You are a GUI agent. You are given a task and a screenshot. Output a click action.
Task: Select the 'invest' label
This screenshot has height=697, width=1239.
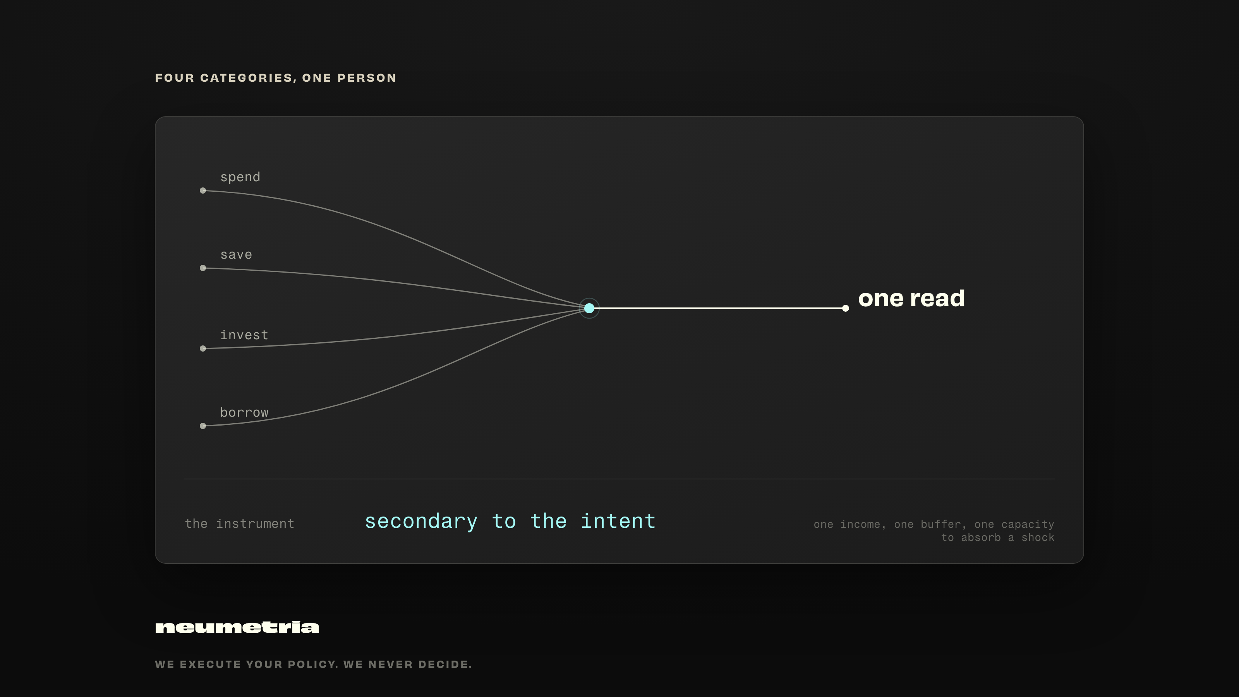(x=244, y=335)
